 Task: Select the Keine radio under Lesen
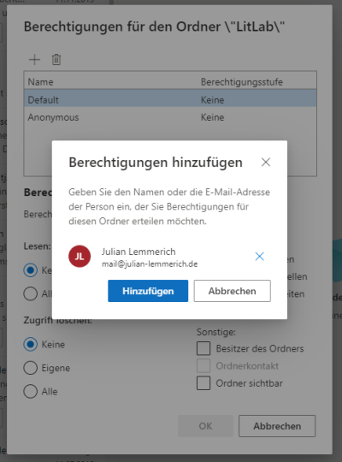pyautogui.click(x=30, y=270)
